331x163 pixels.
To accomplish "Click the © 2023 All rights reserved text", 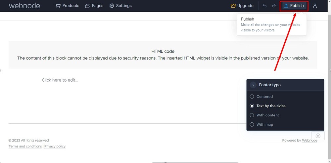I will (x=29, y=141).
